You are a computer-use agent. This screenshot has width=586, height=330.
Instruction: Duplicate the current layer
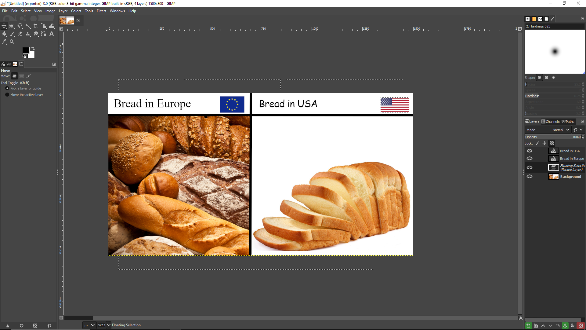click(558, 326)
